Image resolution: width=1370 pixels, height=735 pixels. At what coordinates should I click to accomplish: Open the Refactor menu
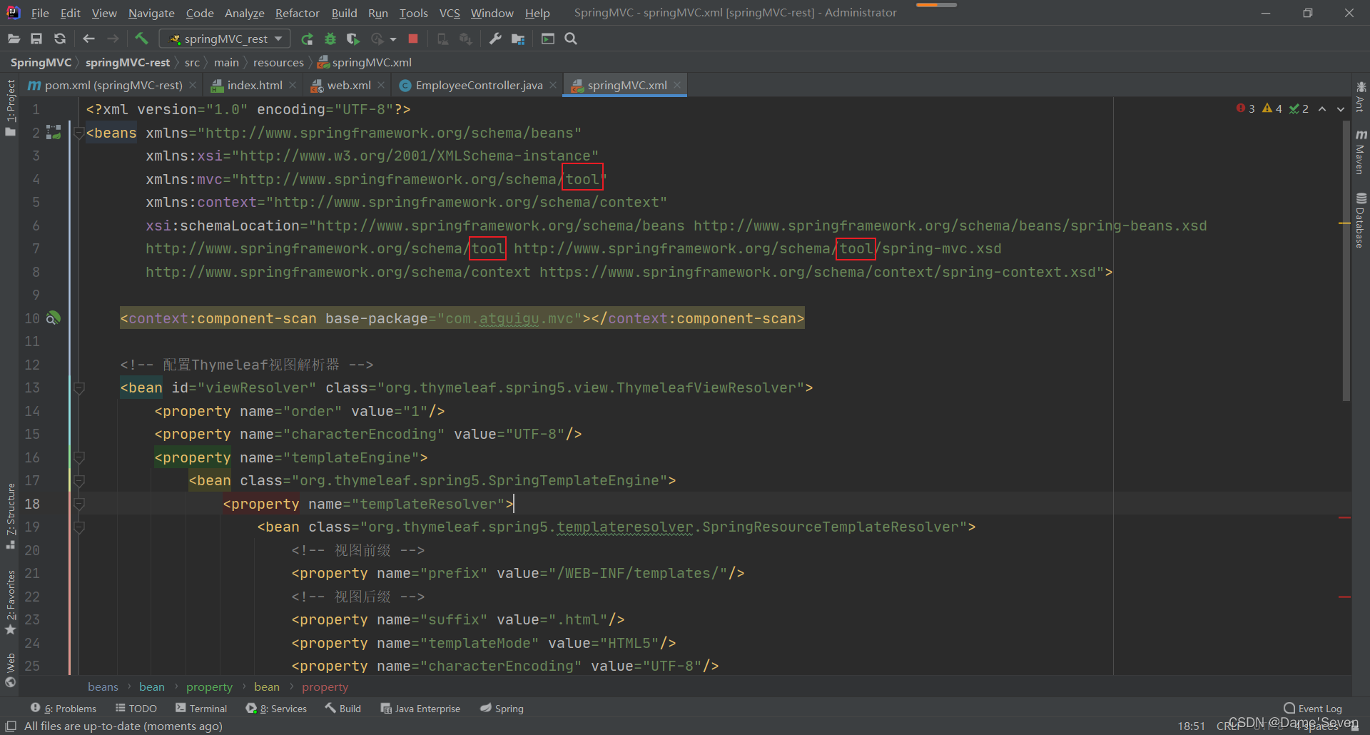tap(297, 13)
